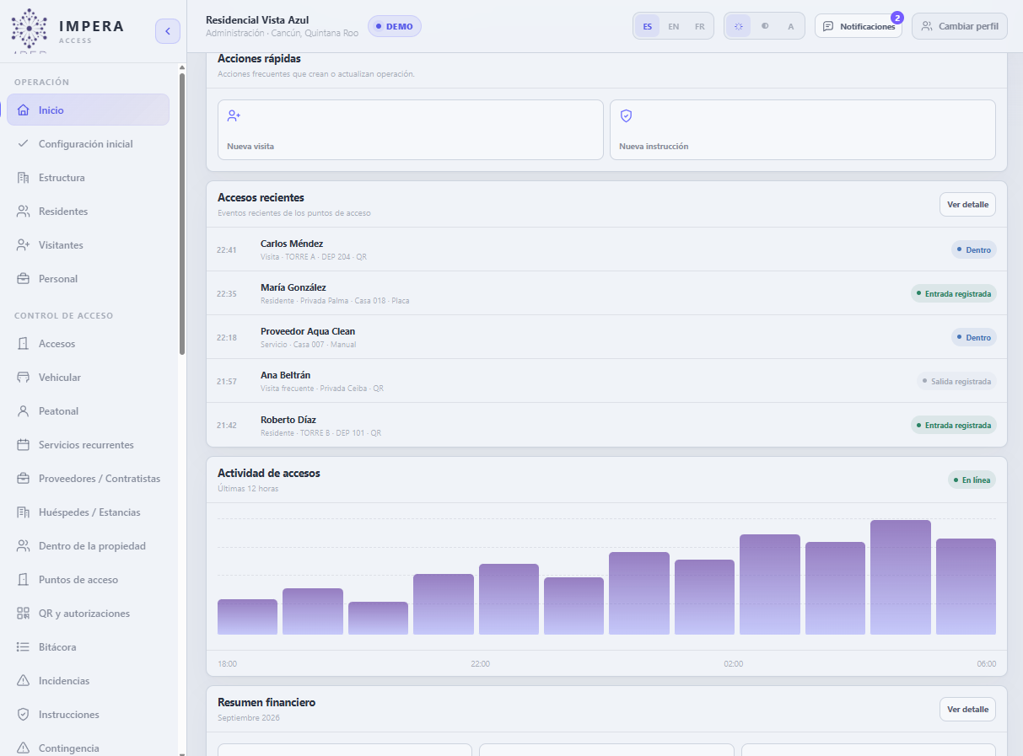Click Ver detalle in Resumen financiero
Screen dimensions: 1023x756
(x=967, y=710)
